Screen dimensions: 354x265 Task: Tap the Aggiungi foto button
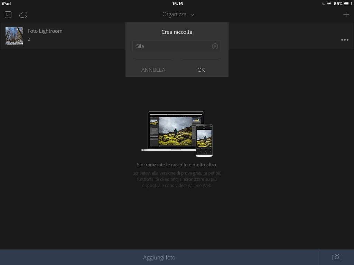click(x=159, y=257)
